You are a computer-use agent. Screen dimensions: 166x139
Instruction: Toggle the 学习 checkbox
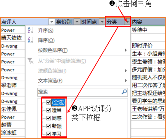49,134
